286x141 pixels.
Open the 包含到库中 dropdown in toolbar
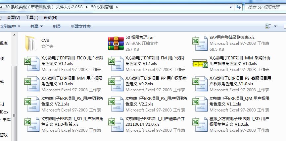(10, 26)
